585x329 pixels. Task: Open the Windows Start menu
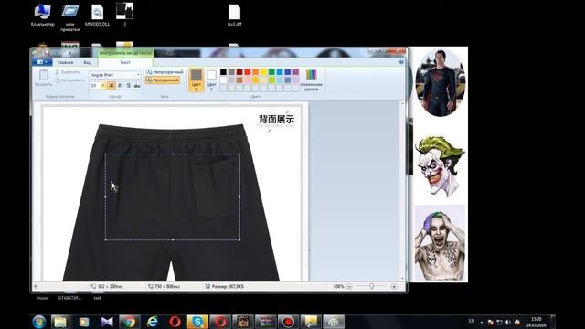pyautogui.click(x=38, y=322)
